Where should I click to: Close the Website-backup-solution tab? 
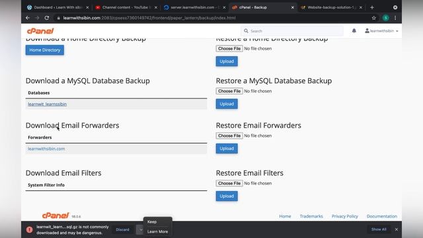coord(361,7)
